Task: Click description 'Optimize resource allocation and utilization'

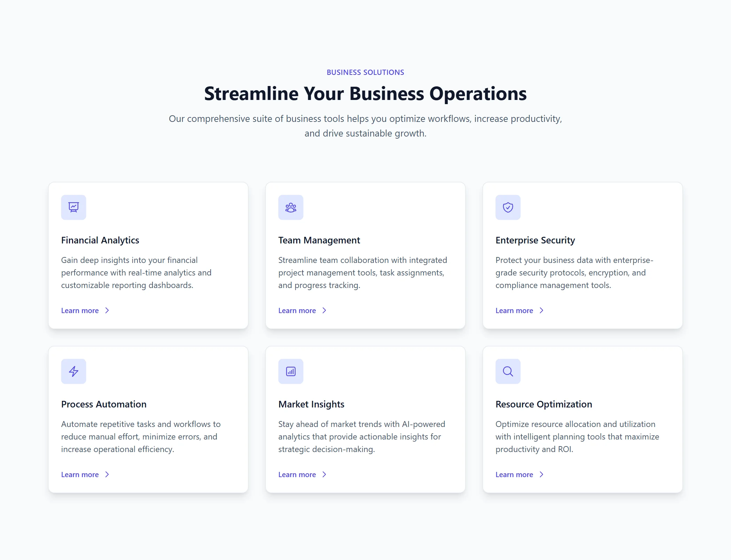Action: 577,437
